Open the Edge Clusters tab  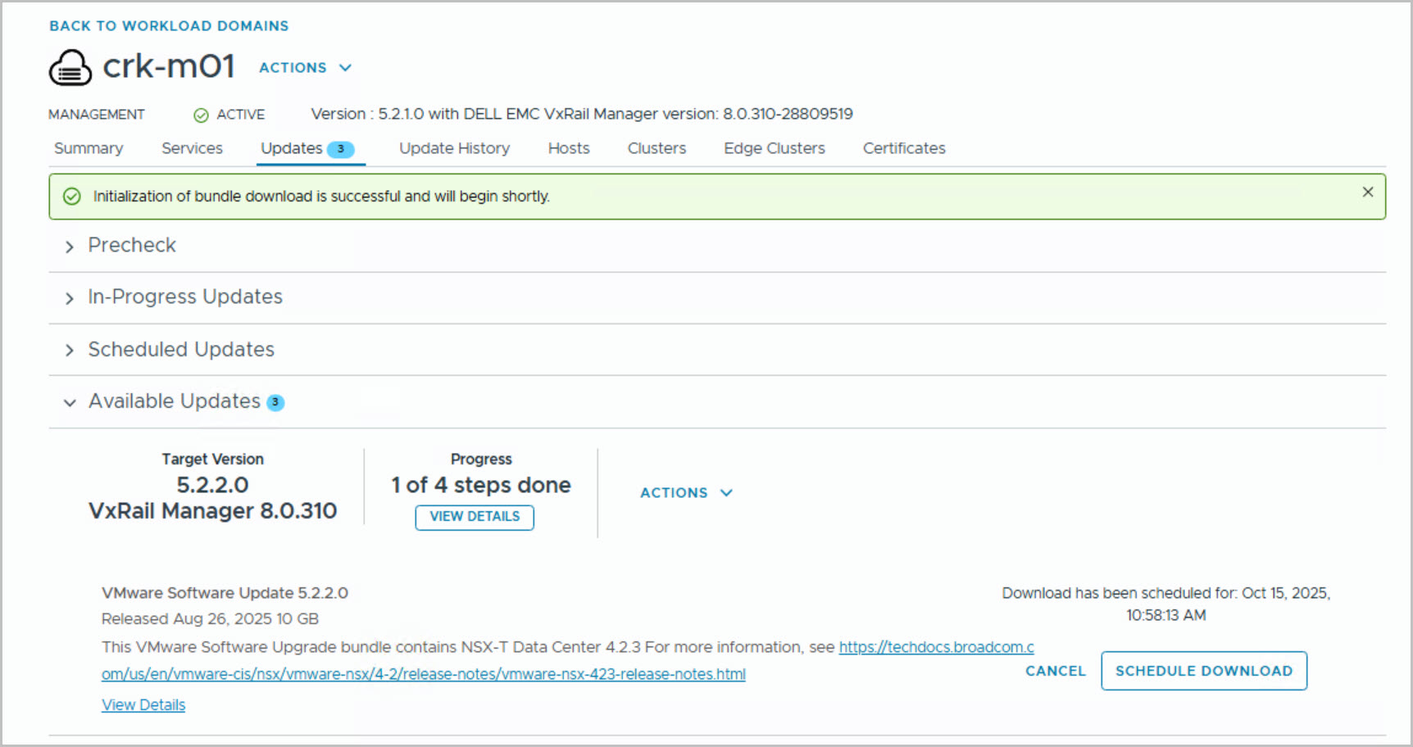tap(774, 148)
